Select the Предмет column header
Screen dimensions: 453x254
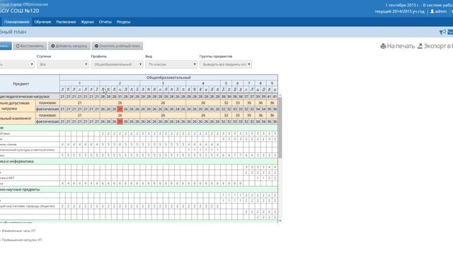click(x=21, y=84)
